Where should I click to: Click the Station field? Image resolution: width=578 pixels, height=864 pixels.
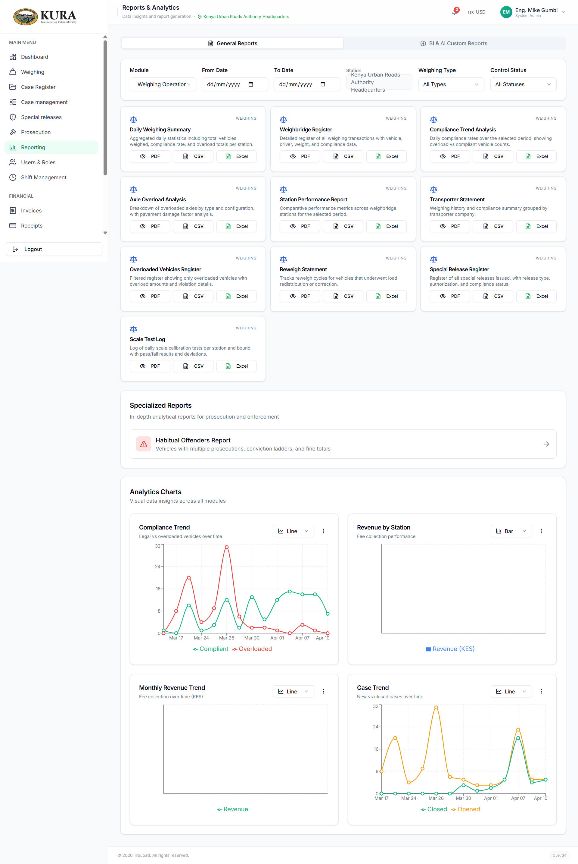click(379, 82)
